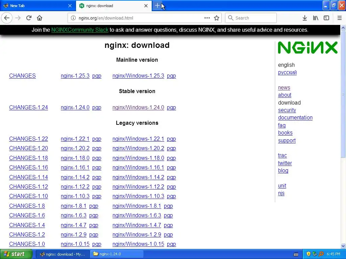This screenshot has height=259, width=346.
Task: Download nginx/Windows-1.18.0
Action: [138, 158]
